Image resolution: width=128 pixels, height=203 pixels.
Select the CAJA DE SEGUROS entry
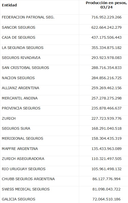point(18,37)
